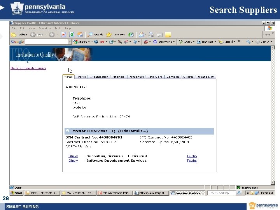Open the Search magnifier in the IE toolbar
The width and height of the screenshot is (280, 210).
[x=94, y=35]
